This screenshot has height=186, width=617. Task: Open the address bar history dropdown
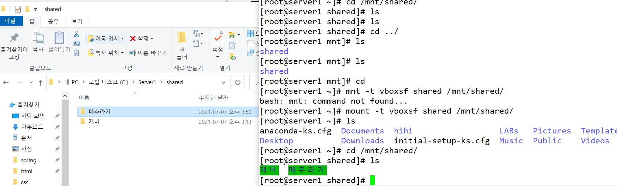(x=223, y=82)
